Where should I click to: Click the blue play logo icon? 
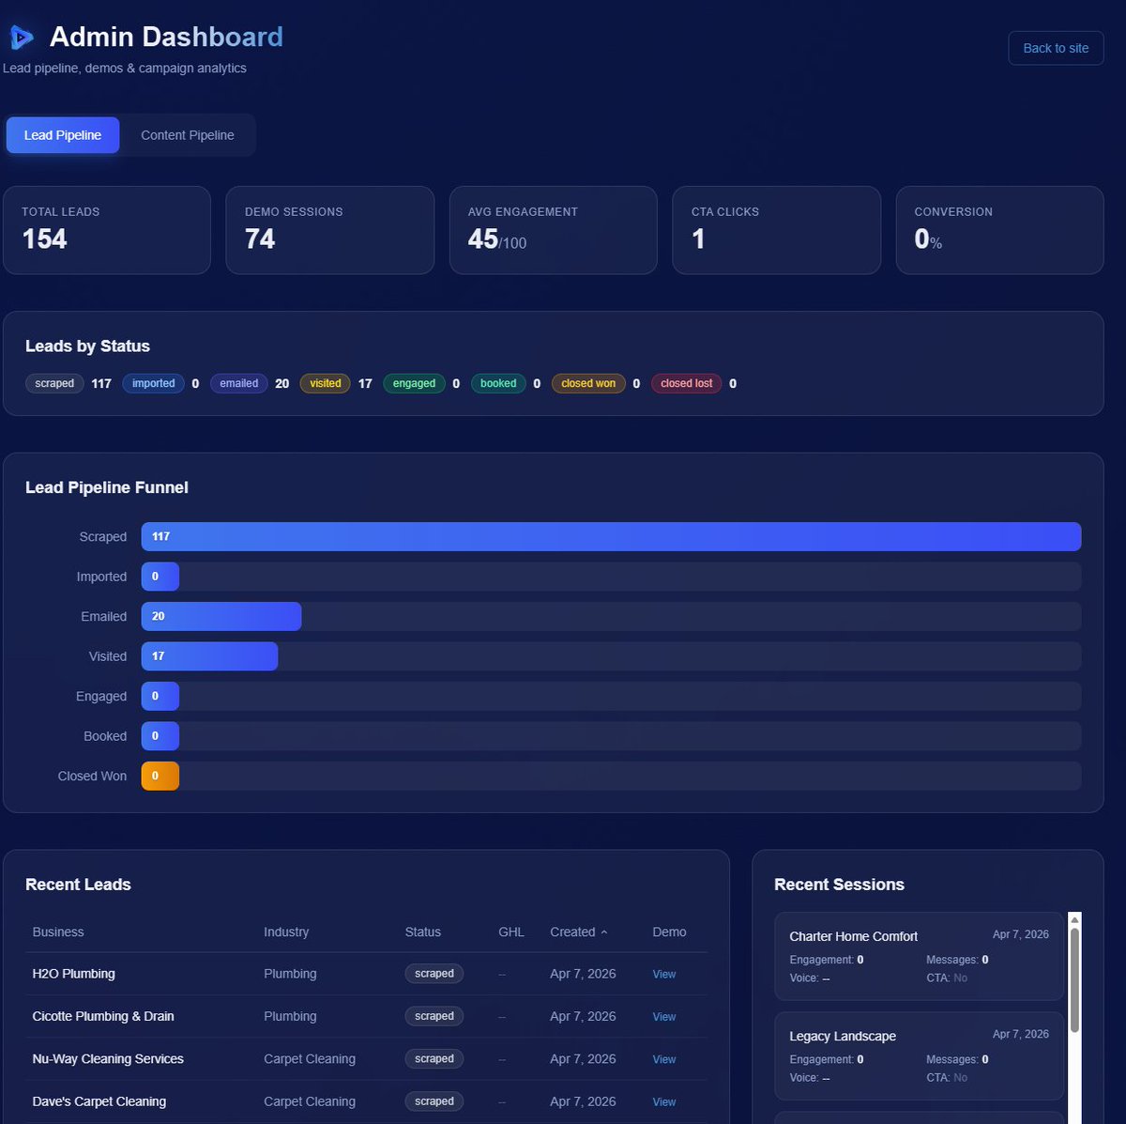tap(22, 38)
